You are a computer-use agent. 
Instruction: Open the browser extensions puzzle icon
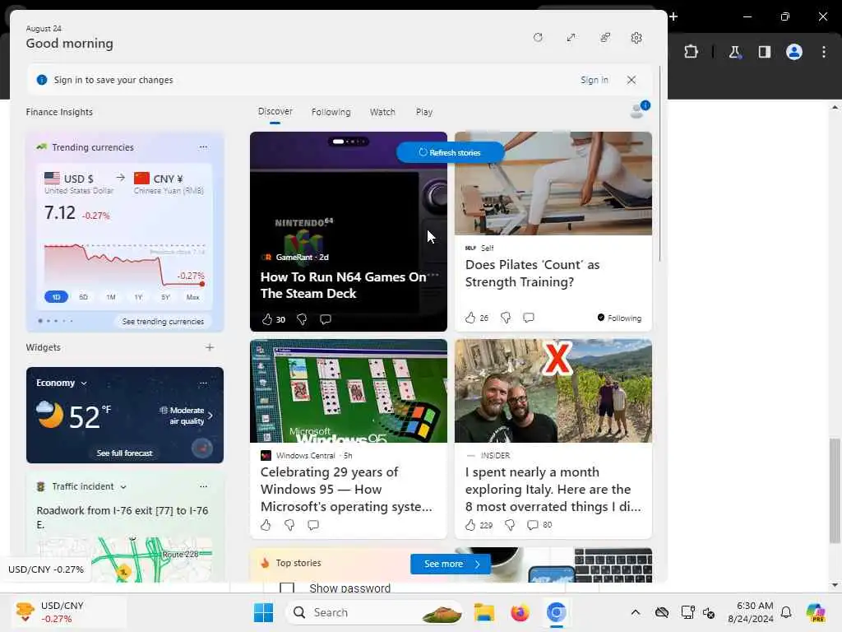tap(691, 52)
